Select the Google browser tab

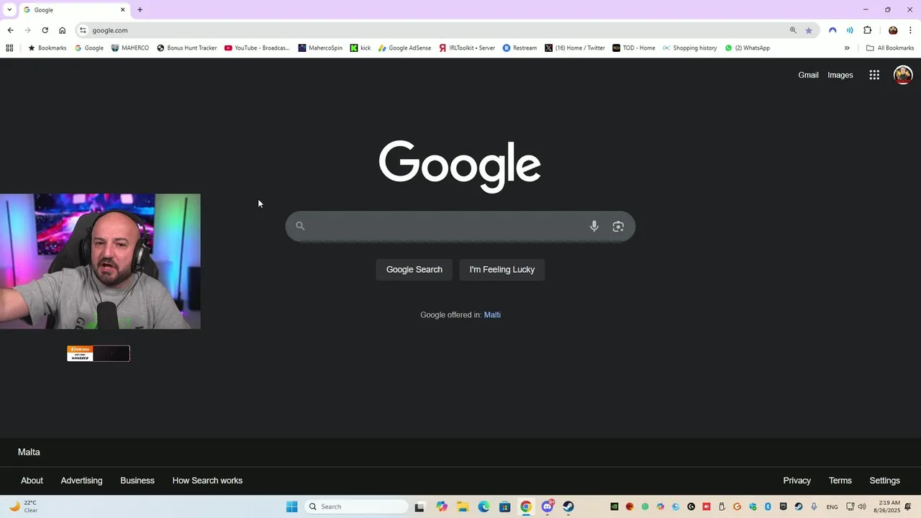pos(75,10)
